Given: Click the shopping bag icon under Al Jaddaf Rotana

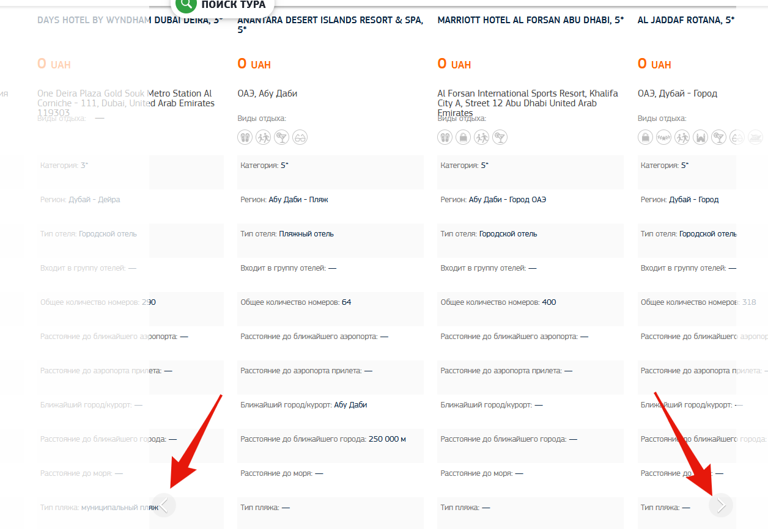Looking at the screenshot, I should (645, 137).
